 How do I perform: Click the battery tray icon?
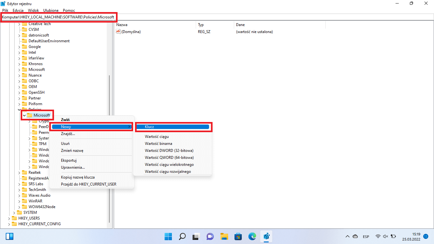point(393,236)
